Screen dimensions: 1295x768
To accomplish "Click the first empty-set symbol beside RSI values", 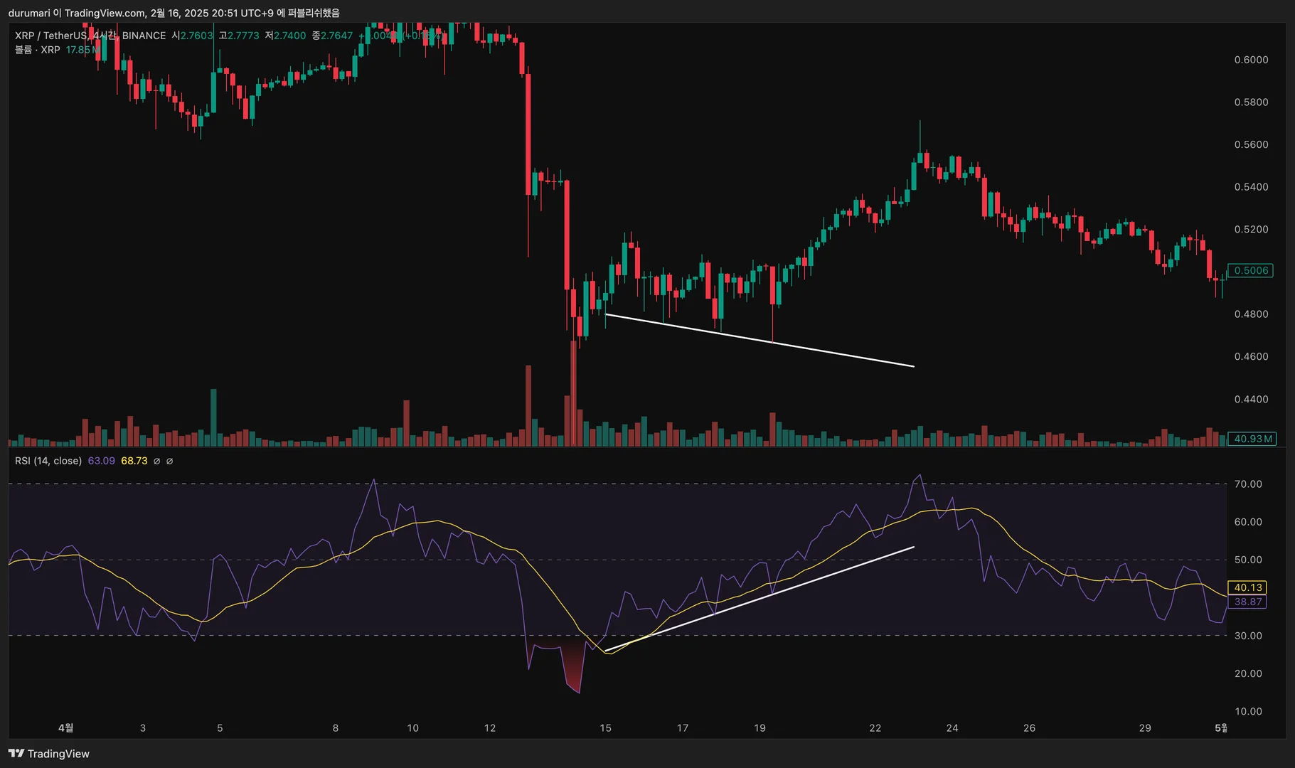I will [x=157, y=461].
